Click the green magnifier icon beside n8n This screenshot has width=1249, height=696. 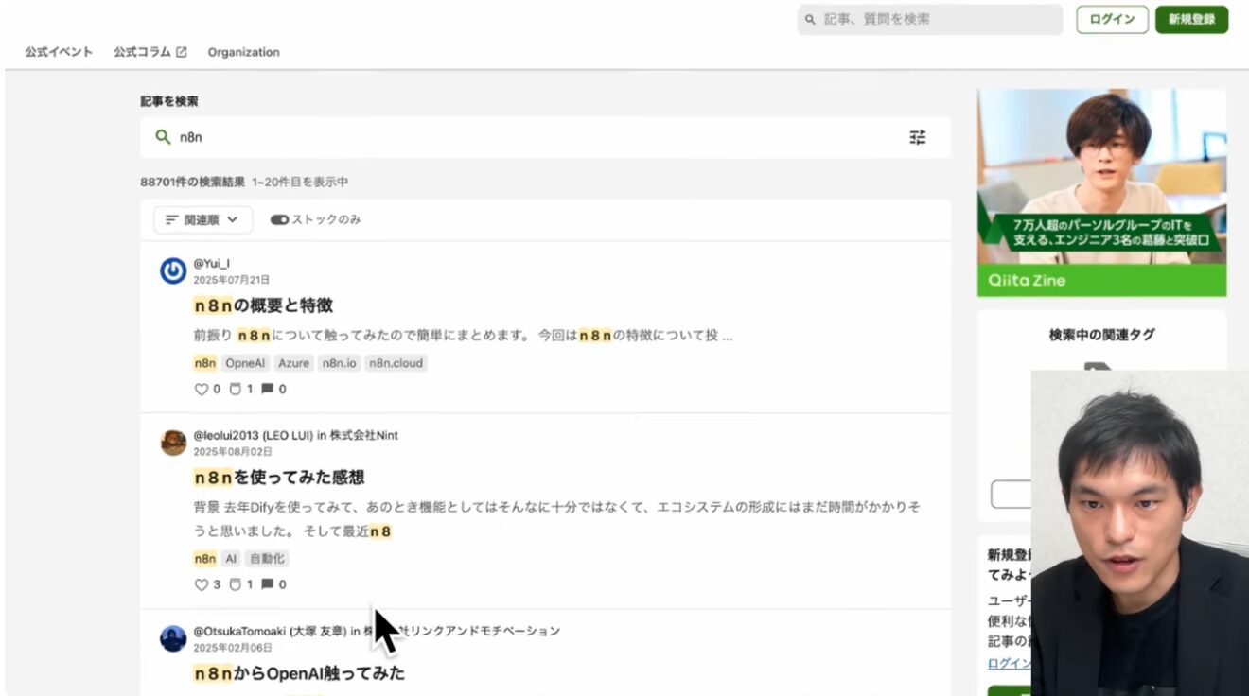163,137
